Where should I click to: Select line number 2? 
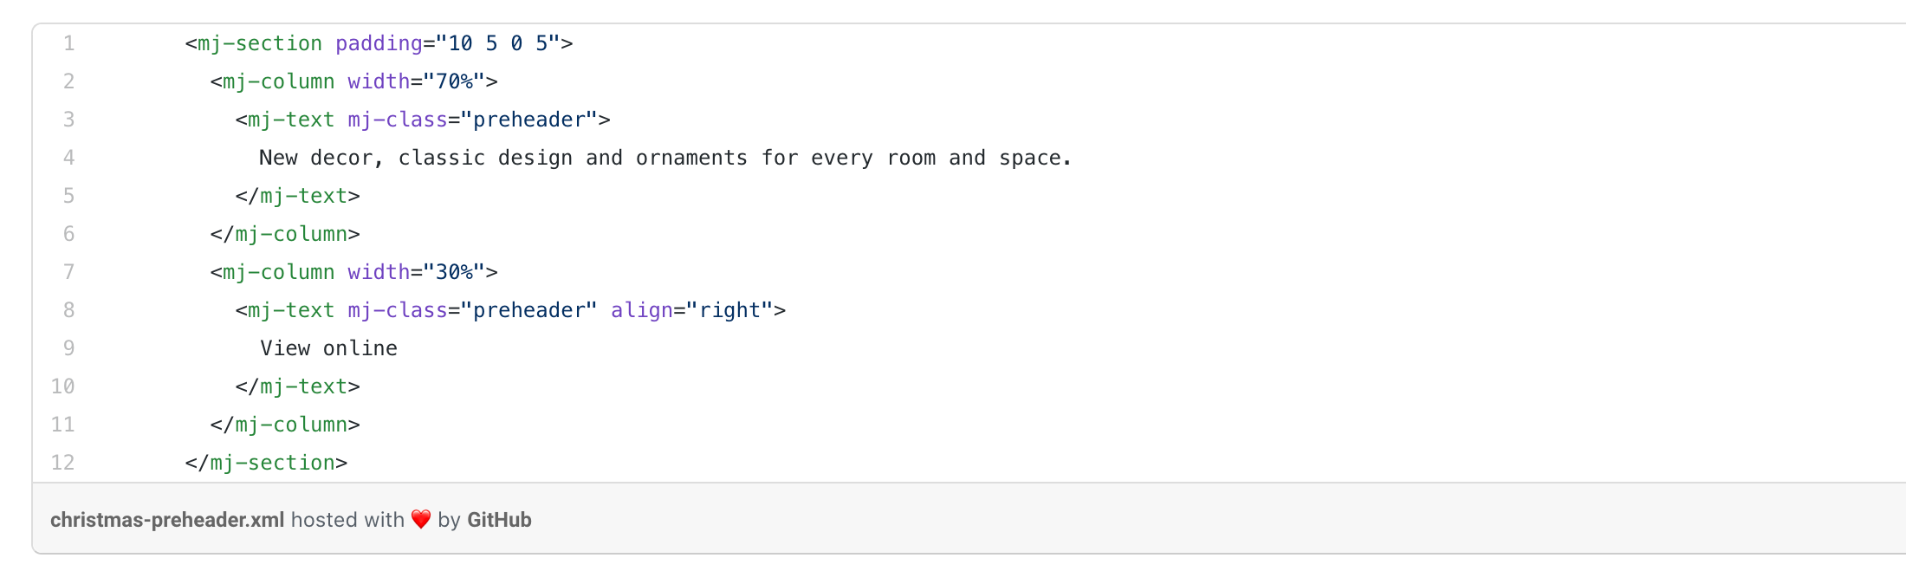69,81
